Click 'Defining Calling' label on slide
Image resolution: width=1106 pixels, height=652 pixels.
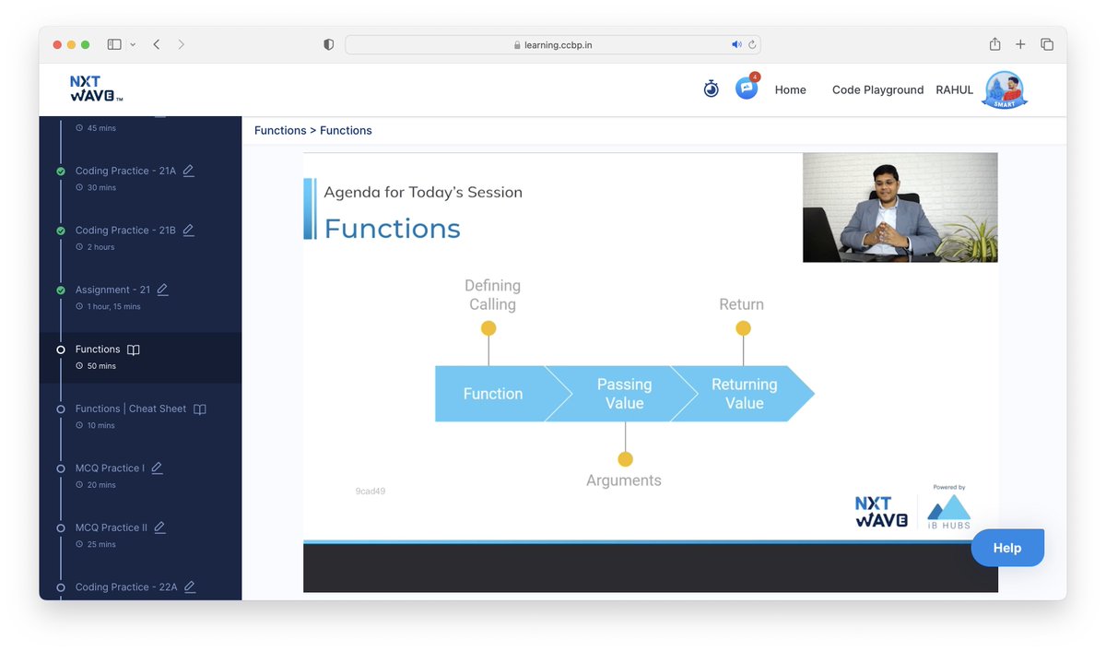tap(492, 295)
